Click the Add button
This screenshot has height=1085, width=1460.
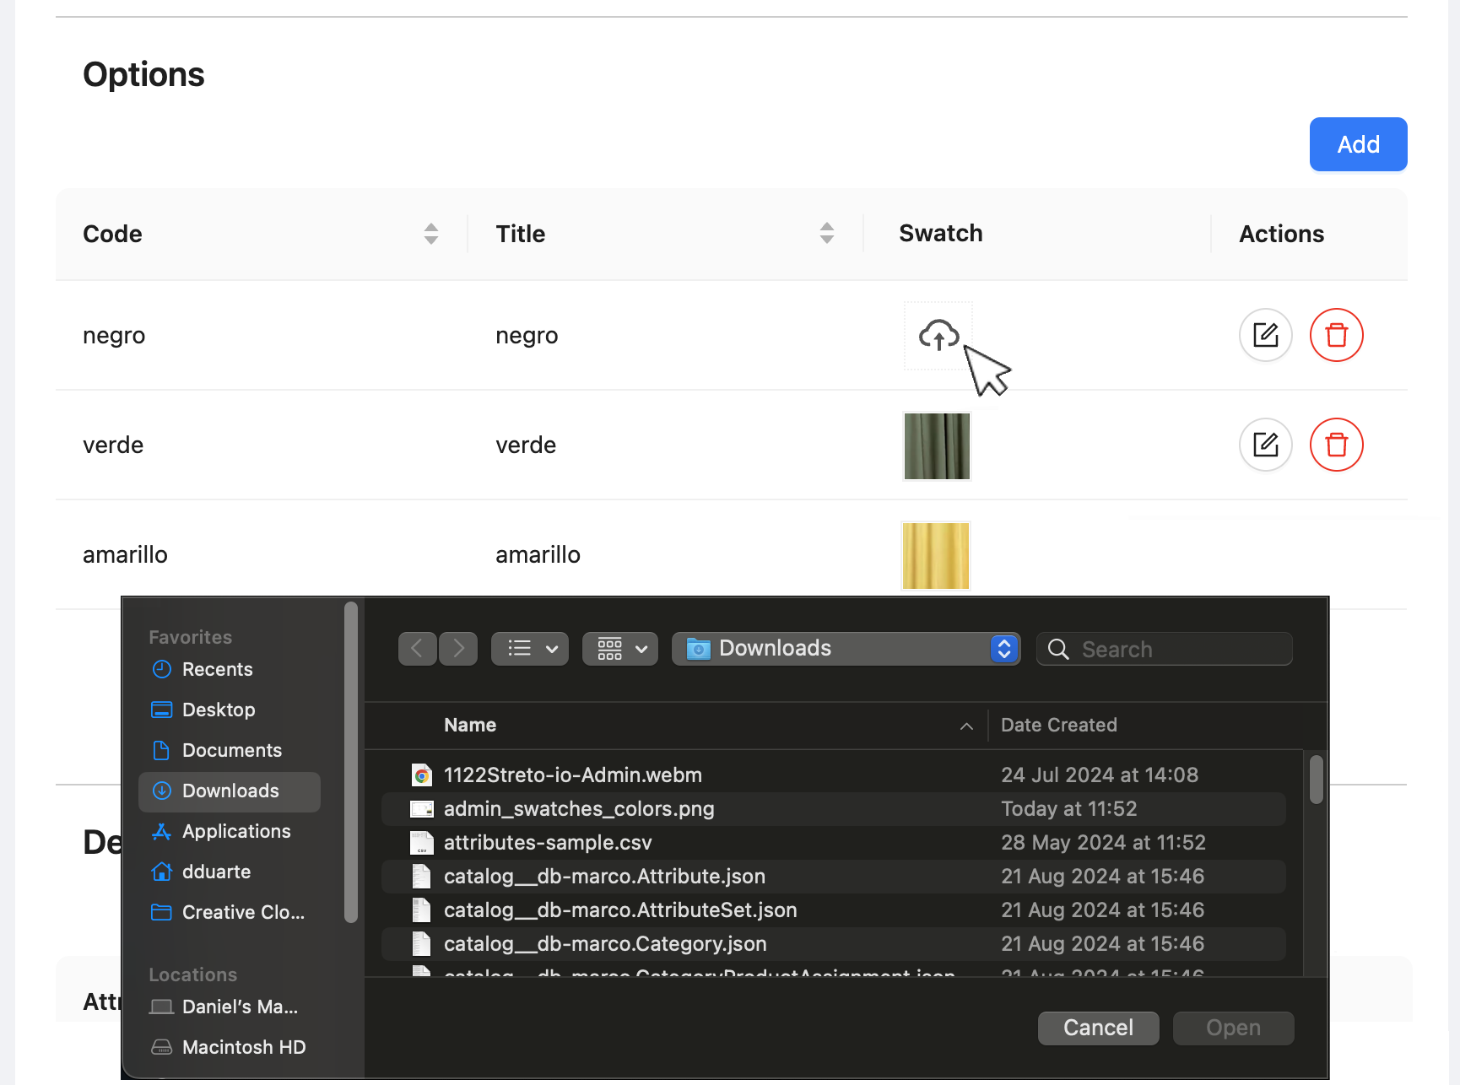(1358, 144)
